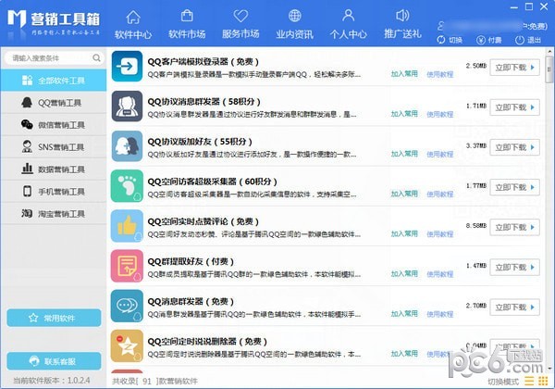Click the search magnifier icon
555x389 pixels.
96,57
